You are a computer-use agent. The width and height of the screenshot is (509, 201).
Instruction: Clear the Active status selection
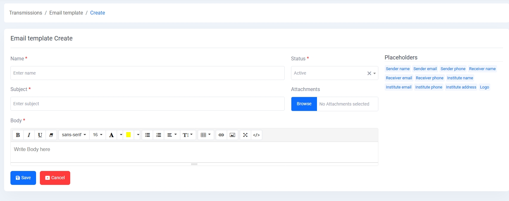tap(369, 73)
